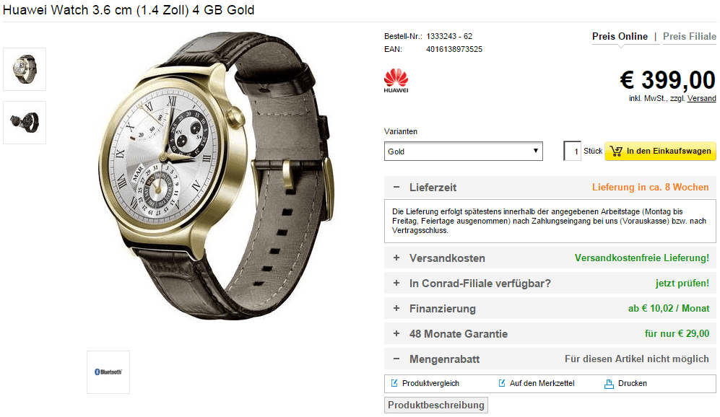Open the Produktbeschreibung tab
Screen dimensions: 720x417
(x=435, y=405)
